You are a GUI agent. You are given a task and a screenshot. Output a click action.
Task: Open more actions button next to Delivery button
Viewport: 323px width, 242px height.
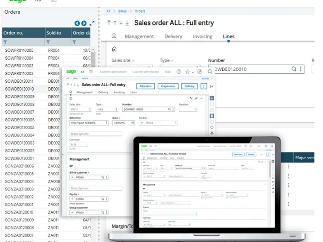[204, 86]
